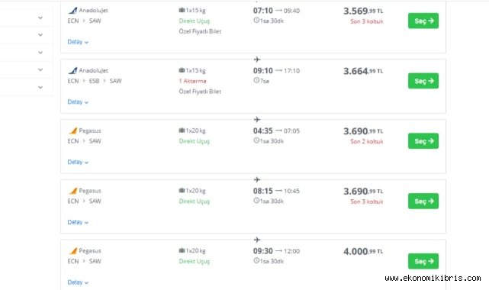
Task: Click Son 2 koltuk seat warning
Action: (366, 142)
